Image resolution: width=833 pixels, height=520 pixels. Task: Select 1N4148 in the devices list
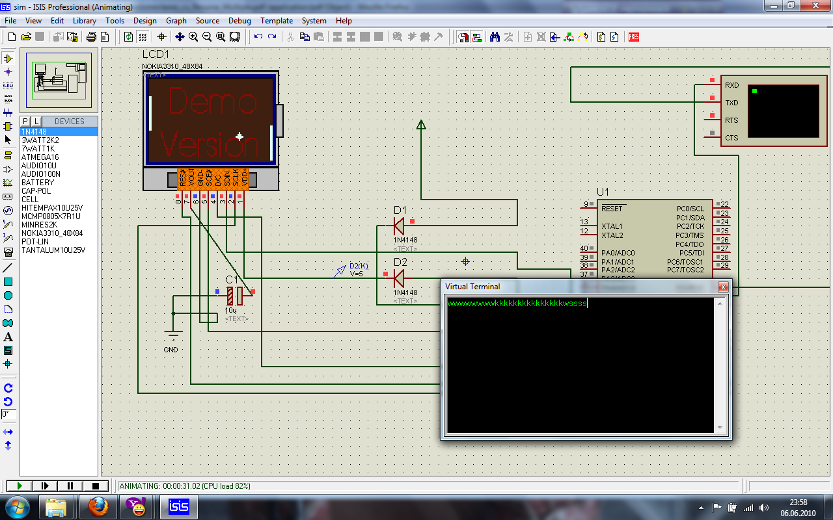coord(59,132)
